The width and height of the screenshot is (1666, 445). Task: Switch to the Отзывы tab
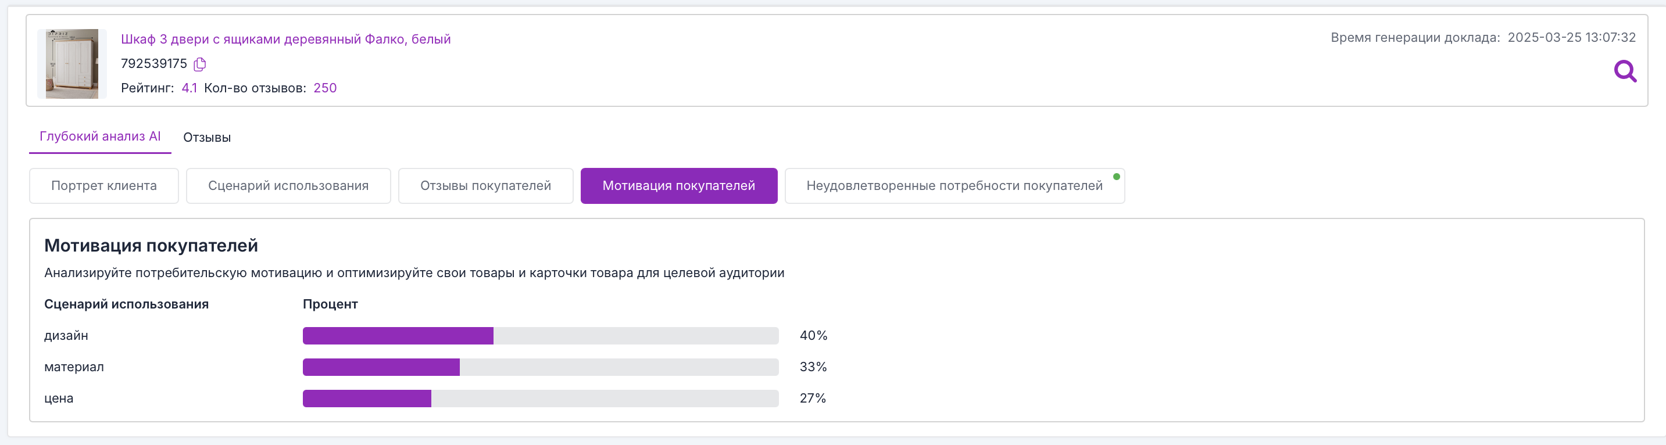[207, 137]
